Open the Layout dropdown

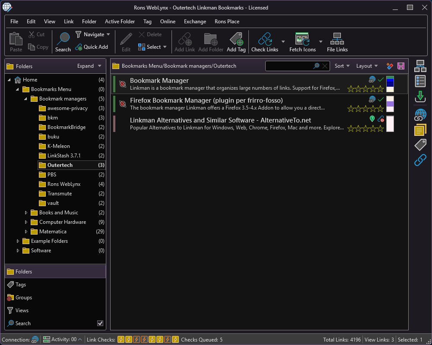click(x=367, y=66)
